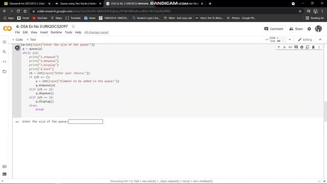Screen dimensions: 327x184
Task: View RAM and Disk usage bars
Action: coord(278,39)
